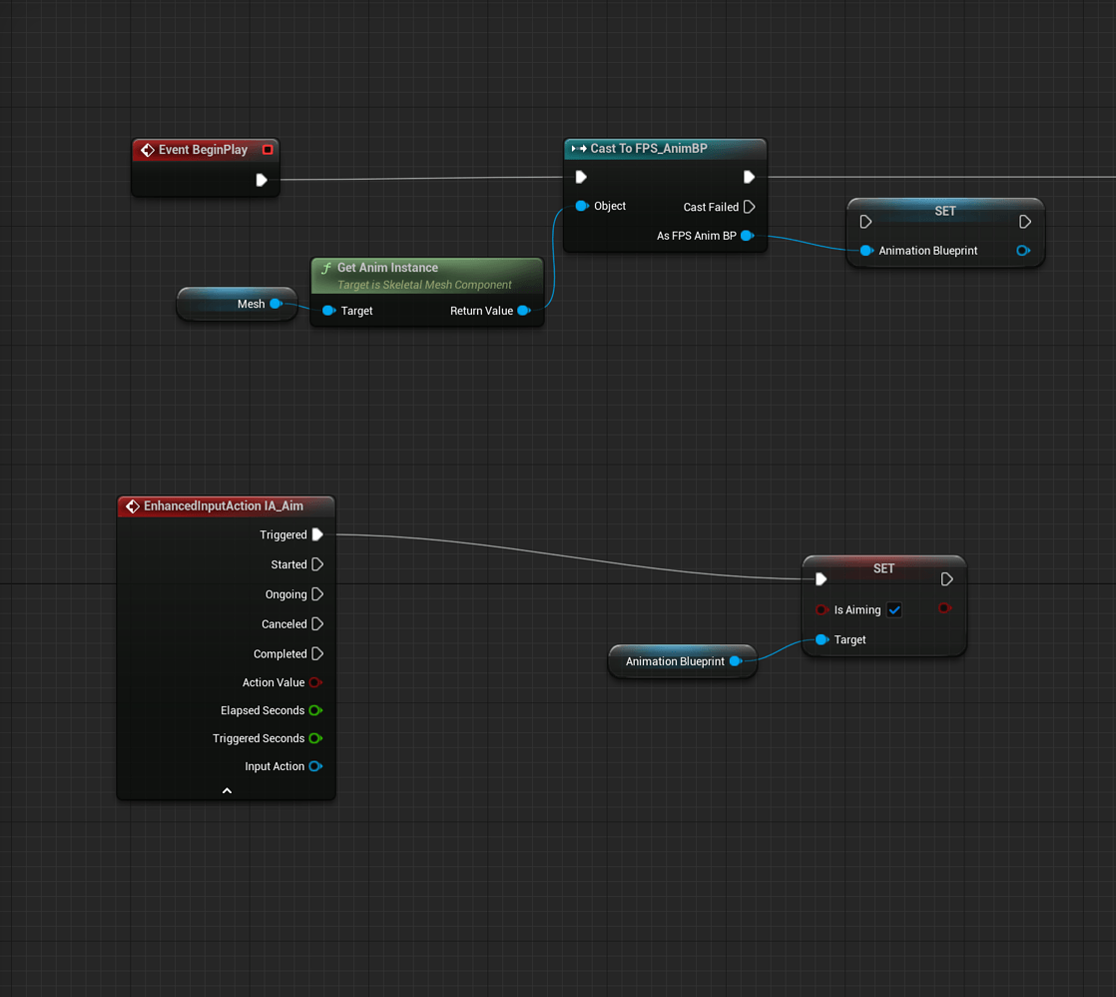Click Event BeginPlay exec output pin
This screenshot has width=1116, height=997.
(262, 180)
